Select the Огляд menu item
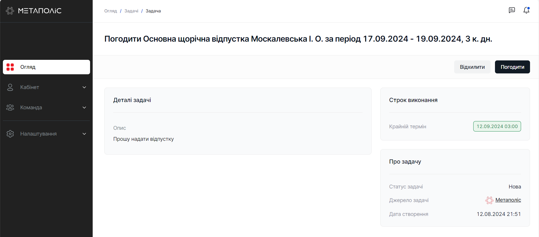The width and height of the screenshot is (539, 237). [x=46, y=67]
